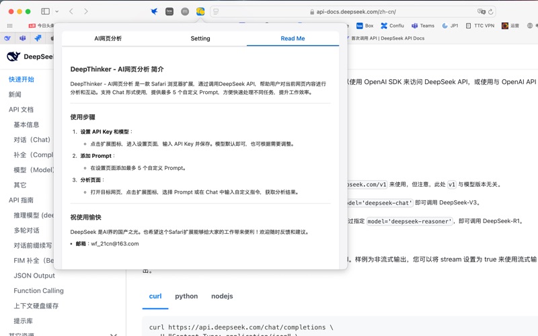Reload the page with the refresh icon
Screen dimensions: 538x336
491,11
